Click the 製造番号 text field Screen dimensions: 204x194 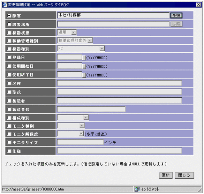[91, 109]
